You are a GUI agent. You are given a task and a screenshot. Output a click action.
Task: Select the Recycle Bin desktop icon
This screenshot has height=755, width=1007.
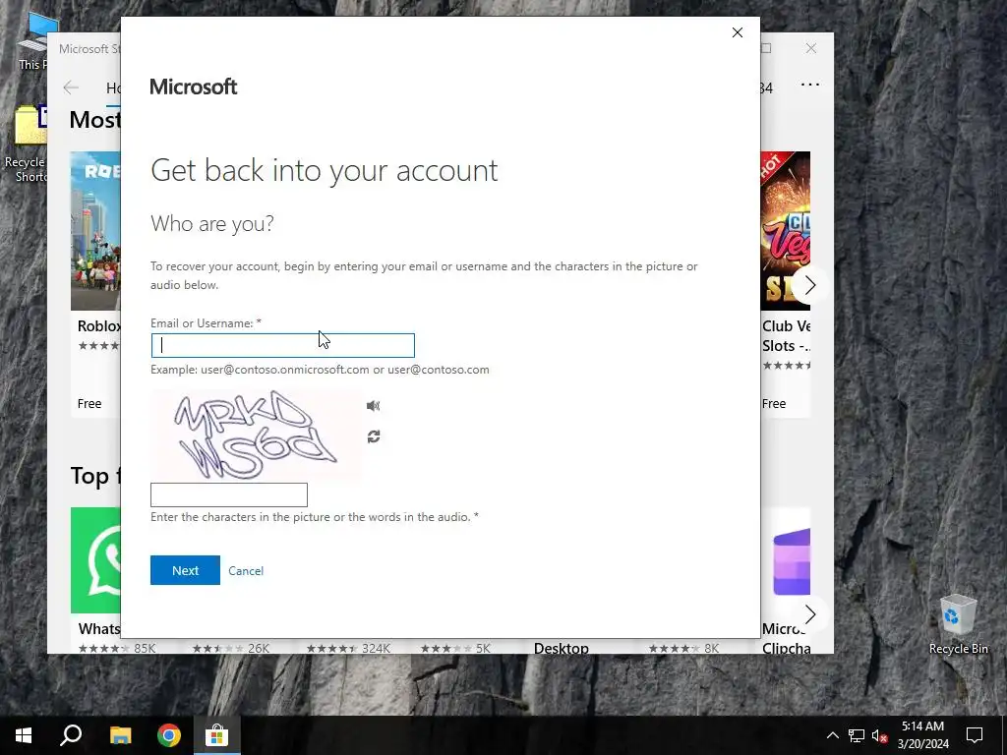[x=958, y=624]
